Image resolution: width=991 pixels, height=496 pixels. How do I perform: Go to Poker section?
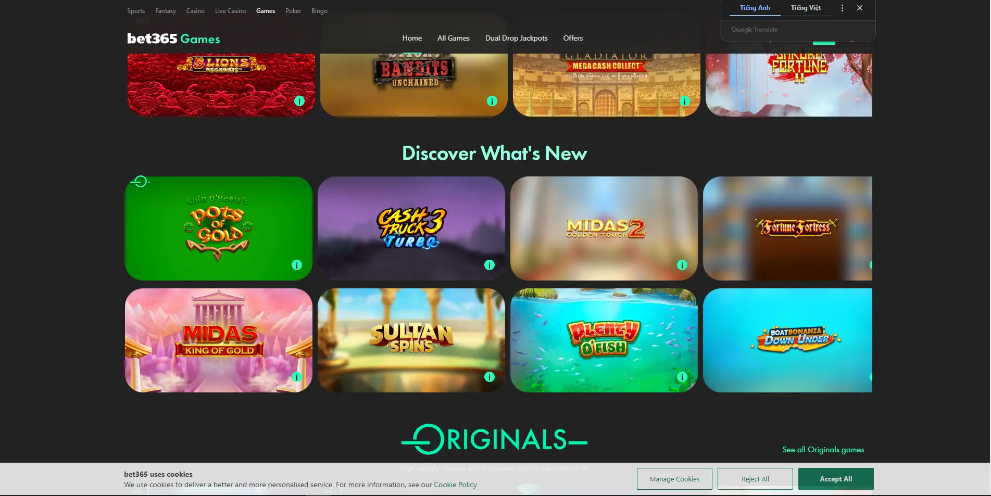(x=293, y=11)
